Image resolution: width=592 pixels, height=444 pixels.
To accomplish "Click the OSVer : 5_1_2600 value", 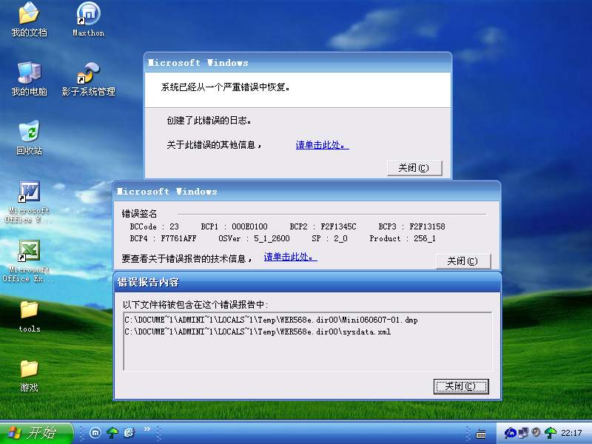I will (254, 238).
